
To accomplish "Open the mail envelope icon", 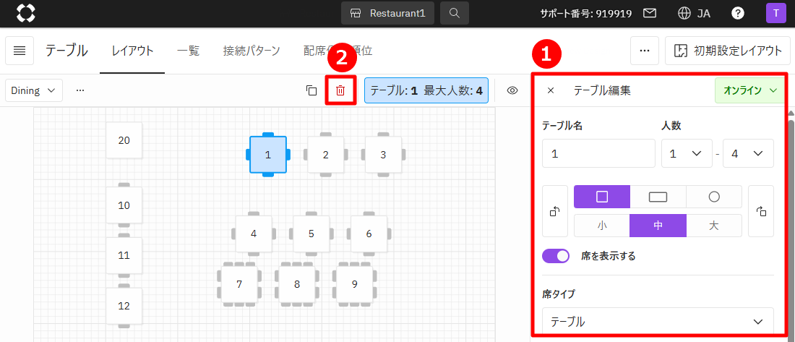I will point(650,13).
